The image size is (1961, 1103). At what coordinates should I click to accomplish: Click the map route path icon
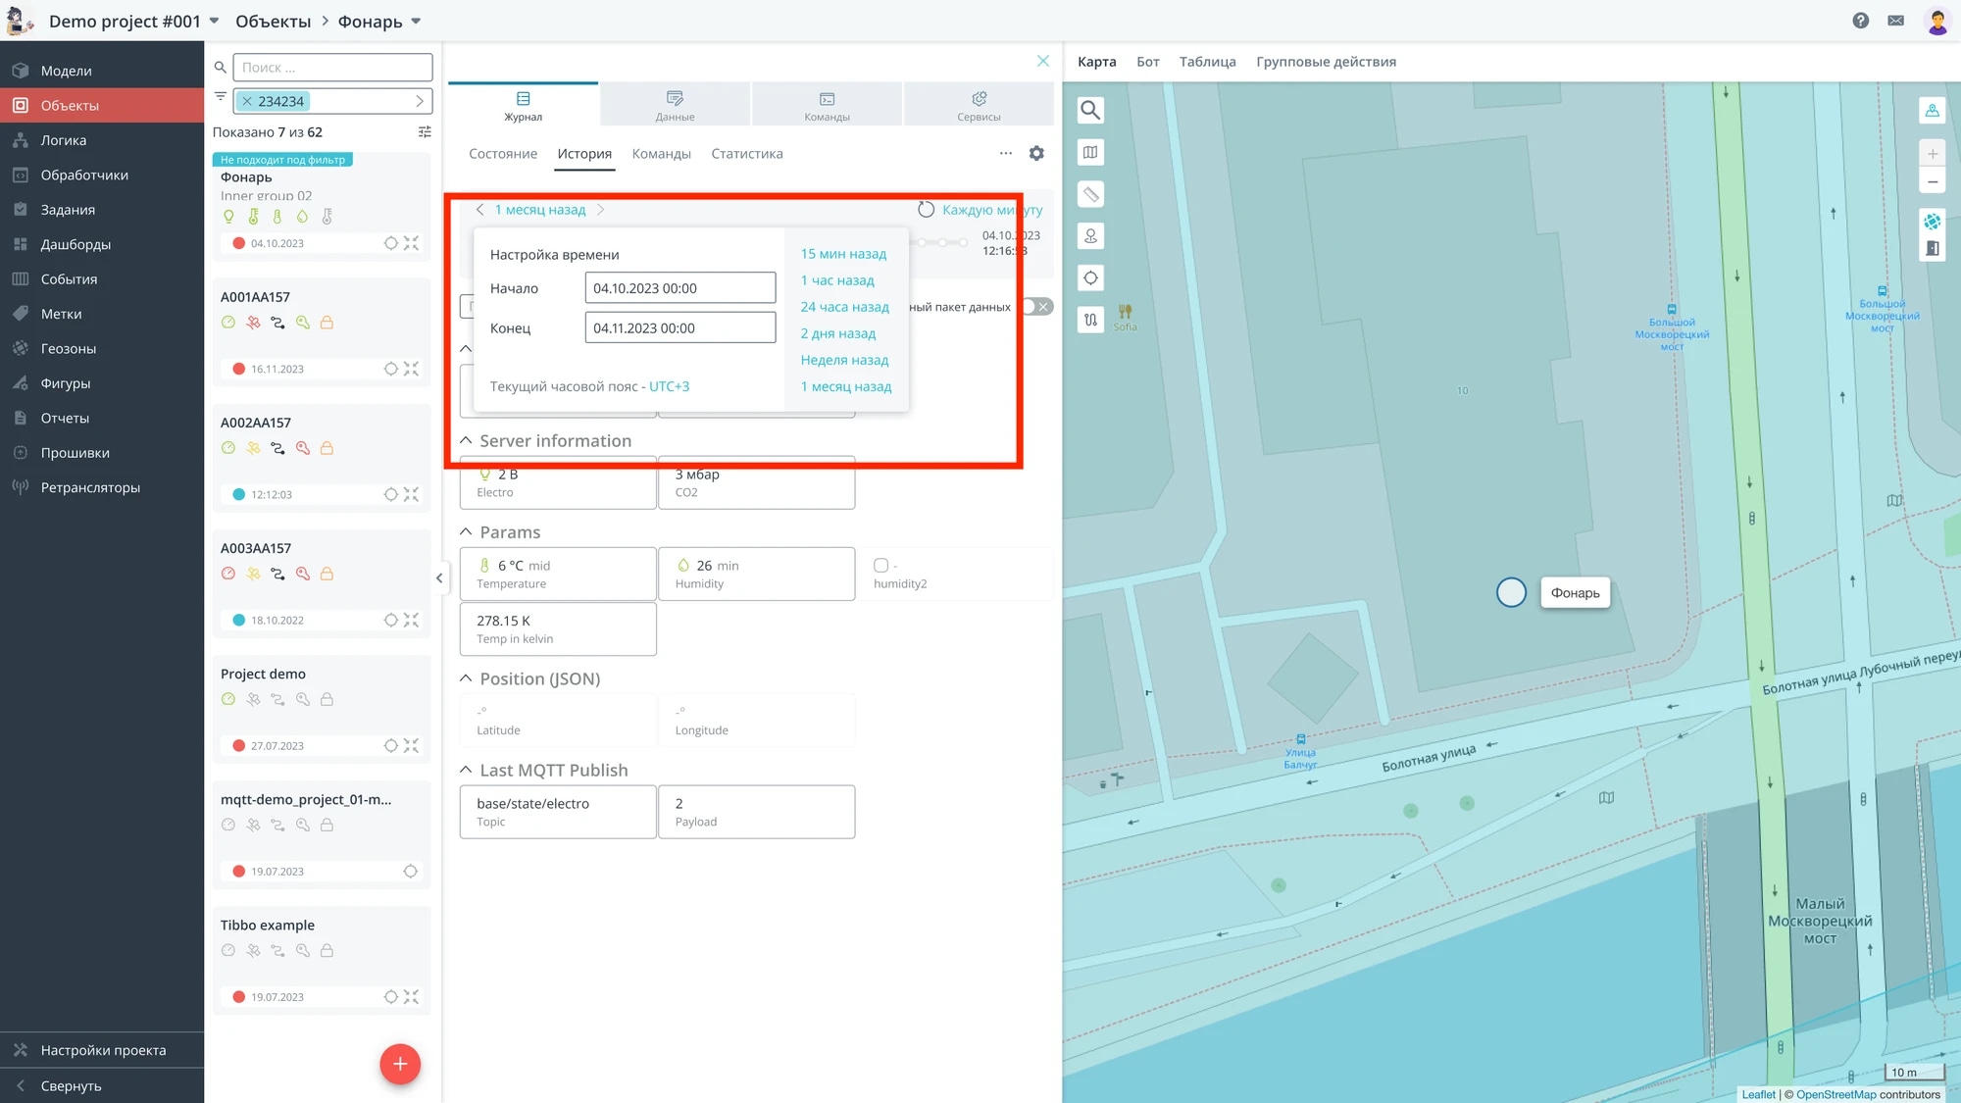pos(1090,320)
